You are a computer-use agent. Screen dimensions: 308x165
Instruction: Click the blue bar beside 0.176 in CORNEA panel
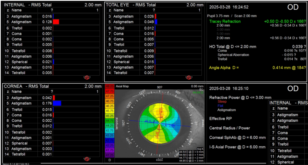pos(57,103)
